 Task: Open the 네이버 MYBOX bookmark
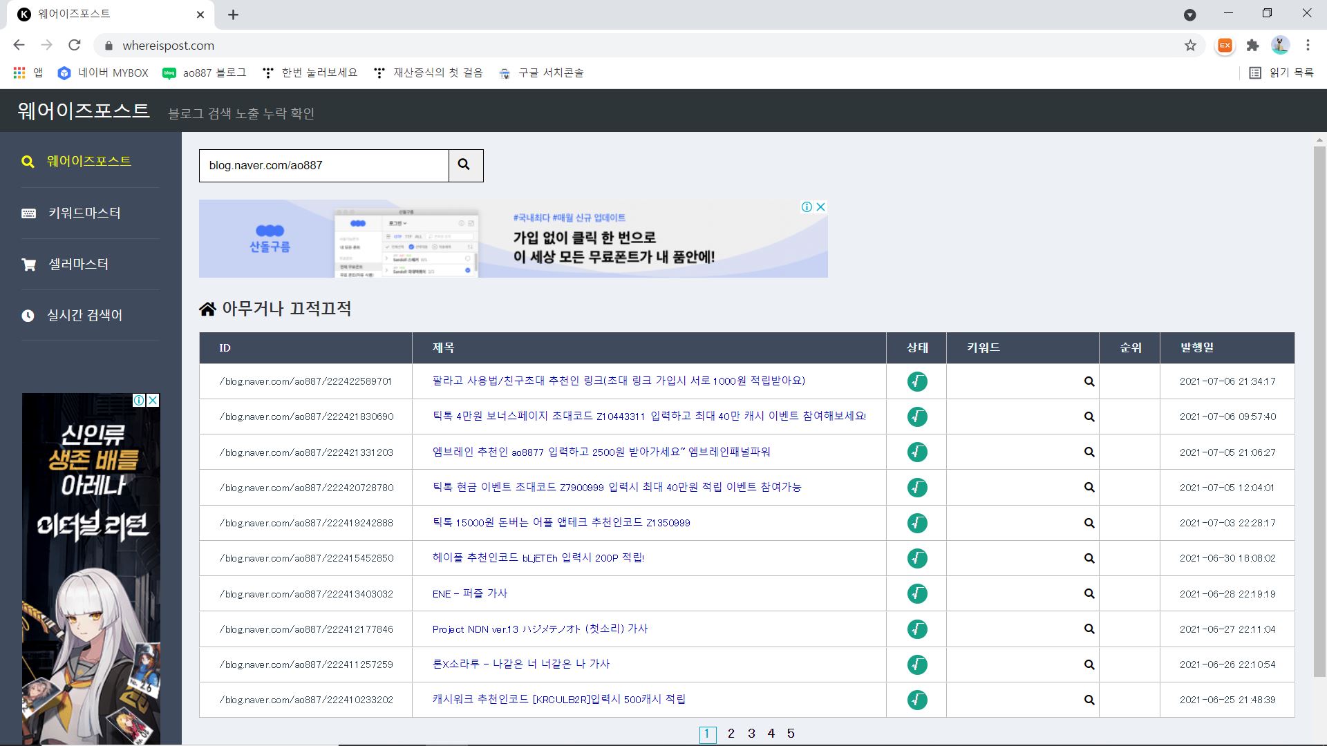coord(103,73)
